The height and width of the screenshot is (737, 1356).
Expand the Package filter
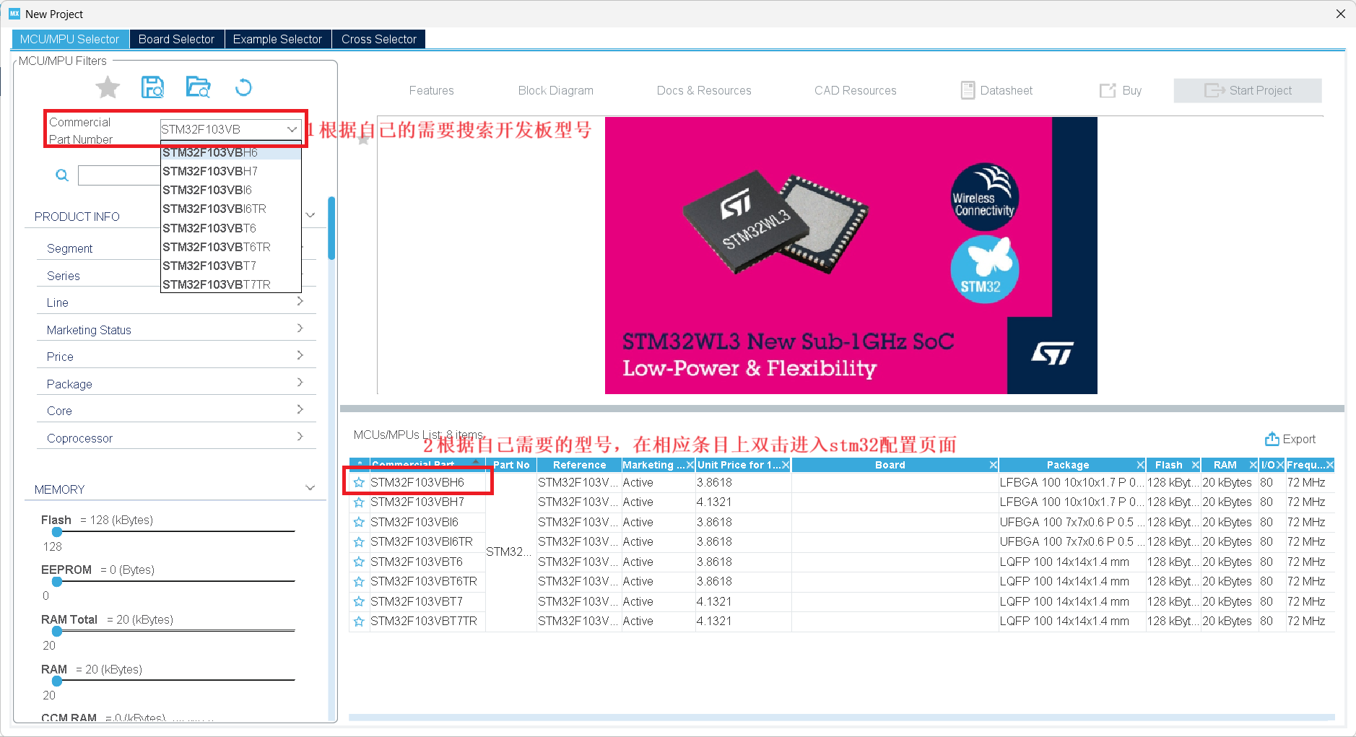(x=300, y=383)
